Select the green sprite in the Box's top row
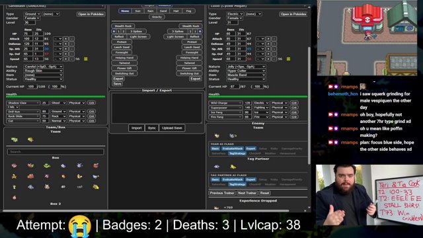Screen dimensions: 423x238 (47, 165)
